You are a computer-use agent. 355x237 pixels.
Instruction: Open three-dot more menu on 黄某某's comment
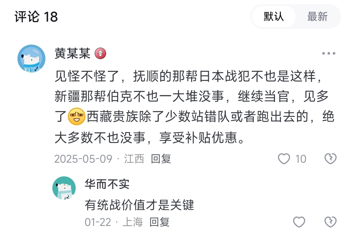click(x=329, y=54)
